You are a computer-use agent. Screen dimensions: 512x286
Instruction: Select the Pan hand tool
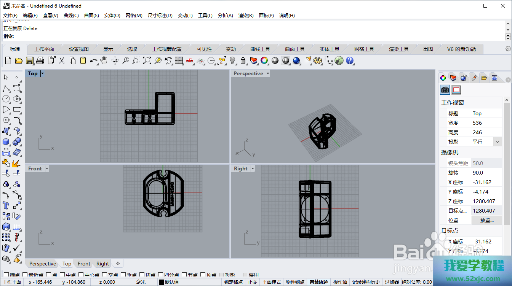tap(104, 60)
